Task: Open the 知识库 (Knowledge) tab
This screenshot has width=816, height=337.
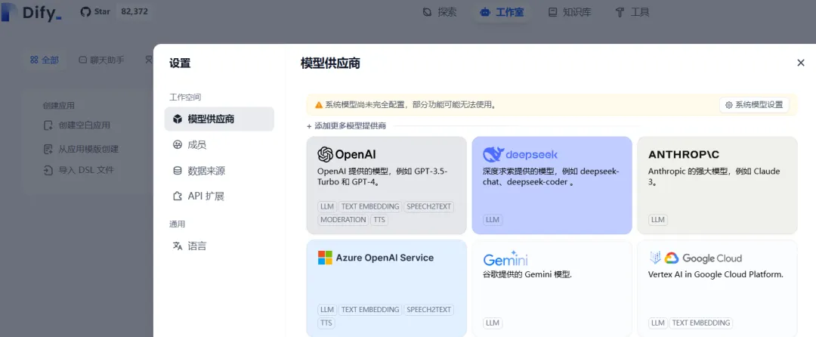Action: pyautogui.click(x=570, y=12)
